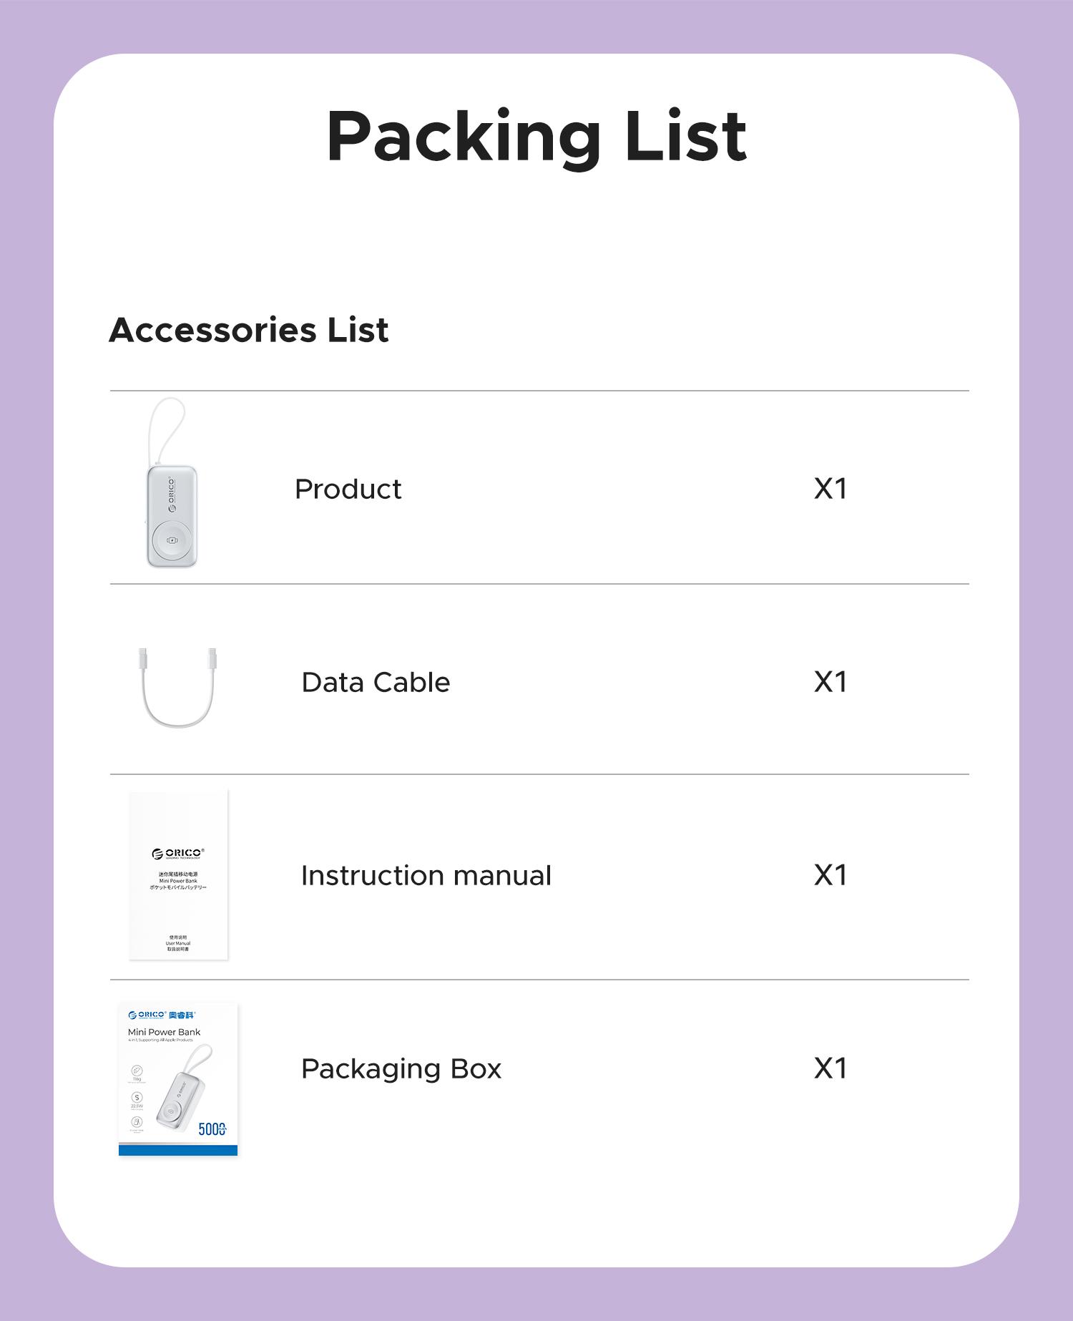The image size is (1073, 1321).
Task: Select the "Instruction manual" label
Action: point(426,876)
